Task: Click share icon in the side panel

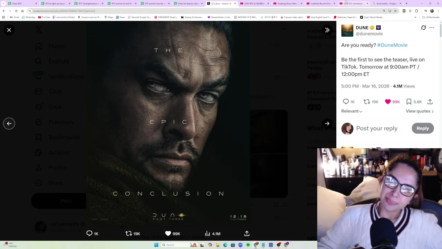Action: tap(430, 102)
